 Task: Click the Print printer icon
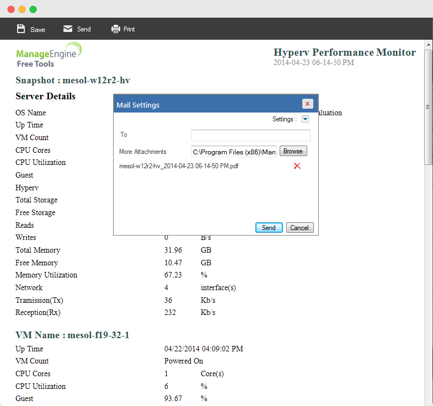pyautogui.click(x=115, y=29)
